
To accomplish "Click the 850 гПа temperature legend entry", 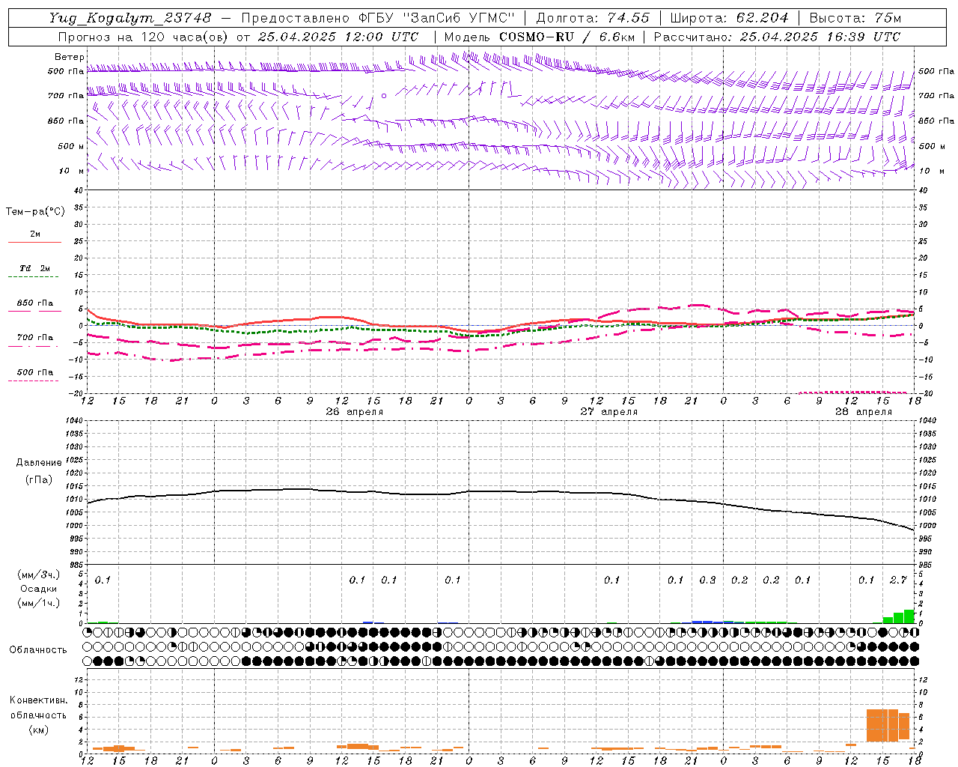I will click(34, 303).
